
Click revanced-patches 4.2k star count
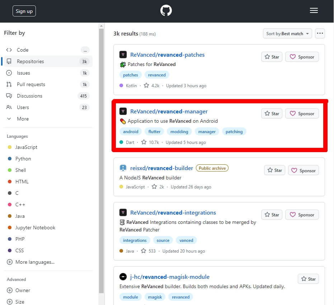[x=152, y=86]
